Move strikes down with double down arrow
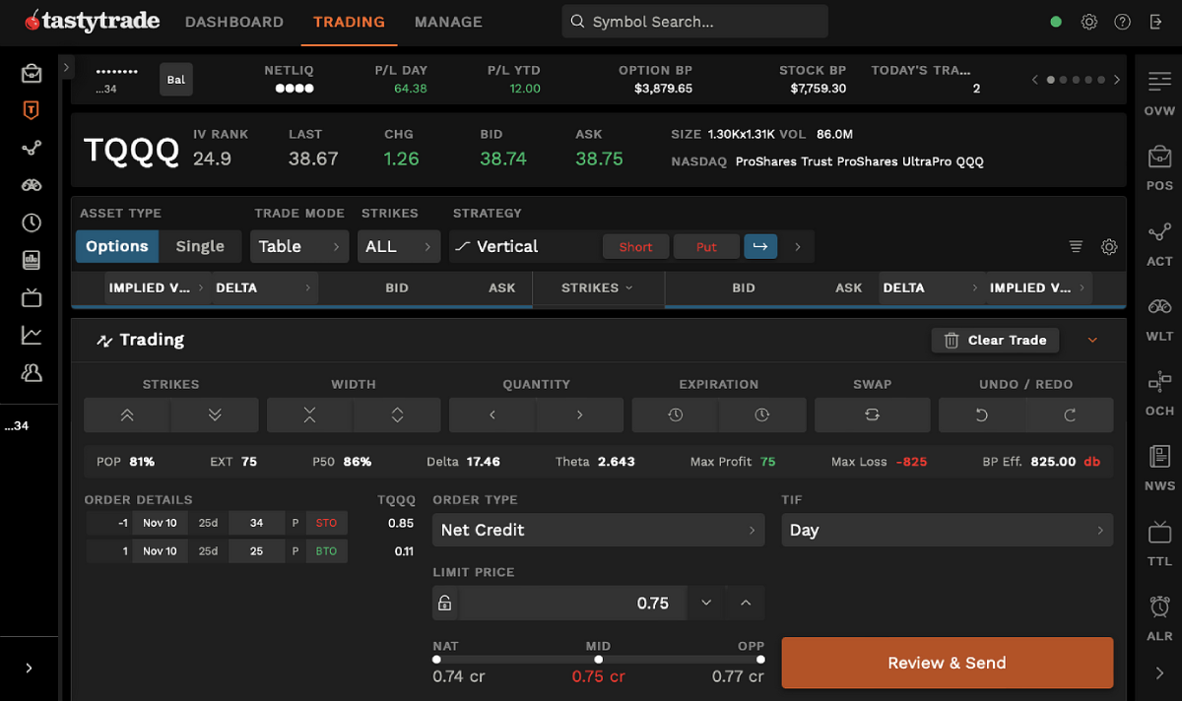1182x701 pixels. tap(215, 415)
